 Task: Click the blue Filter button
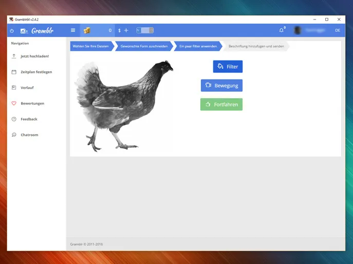[228, 67]
